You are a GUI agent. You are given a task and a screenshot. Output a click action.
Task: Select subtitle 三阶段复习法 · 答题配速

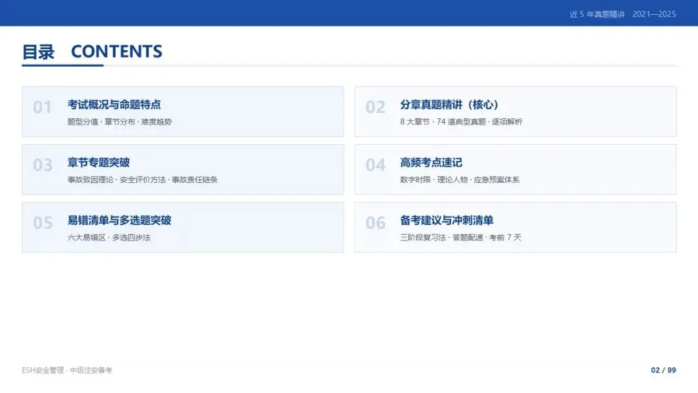pyautogui.click(x=441, y=238)
